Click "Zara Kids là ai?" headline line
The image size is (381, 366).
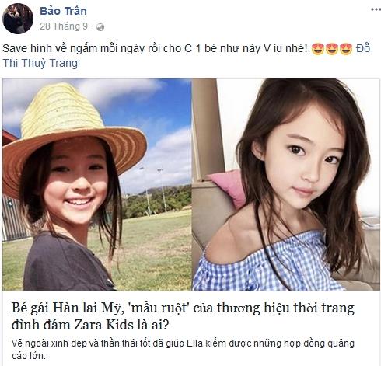(121, 325)
